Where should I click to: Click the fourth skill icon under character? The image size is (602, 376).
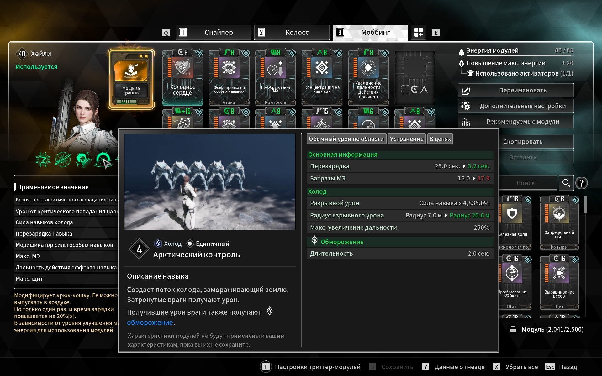pyautogui.click(x=103, y=159)
